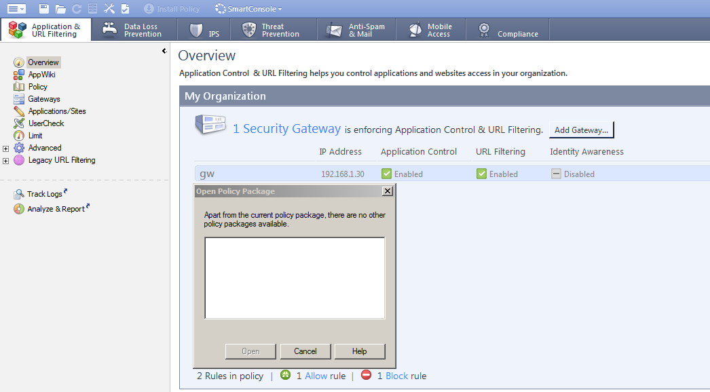710x392 pixels.
Task: Click Help in the policy package dialog
Action: point(360,351)
